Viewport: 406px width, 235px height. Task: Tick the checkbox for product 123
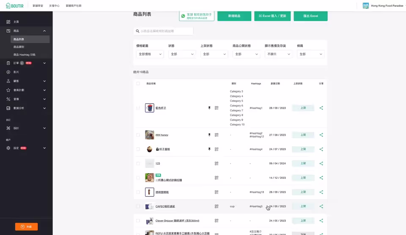tap(138, 163)
